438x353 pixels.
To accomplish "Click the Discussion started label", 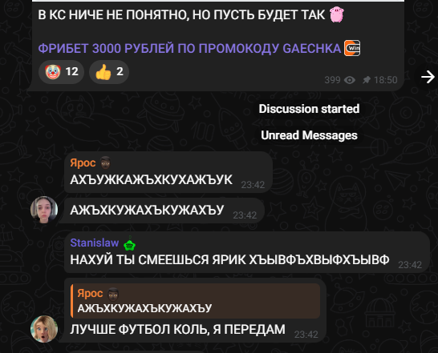I will pos(309,109).
